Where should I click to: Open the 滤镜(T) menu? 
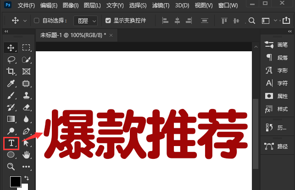tap(161, 5)
